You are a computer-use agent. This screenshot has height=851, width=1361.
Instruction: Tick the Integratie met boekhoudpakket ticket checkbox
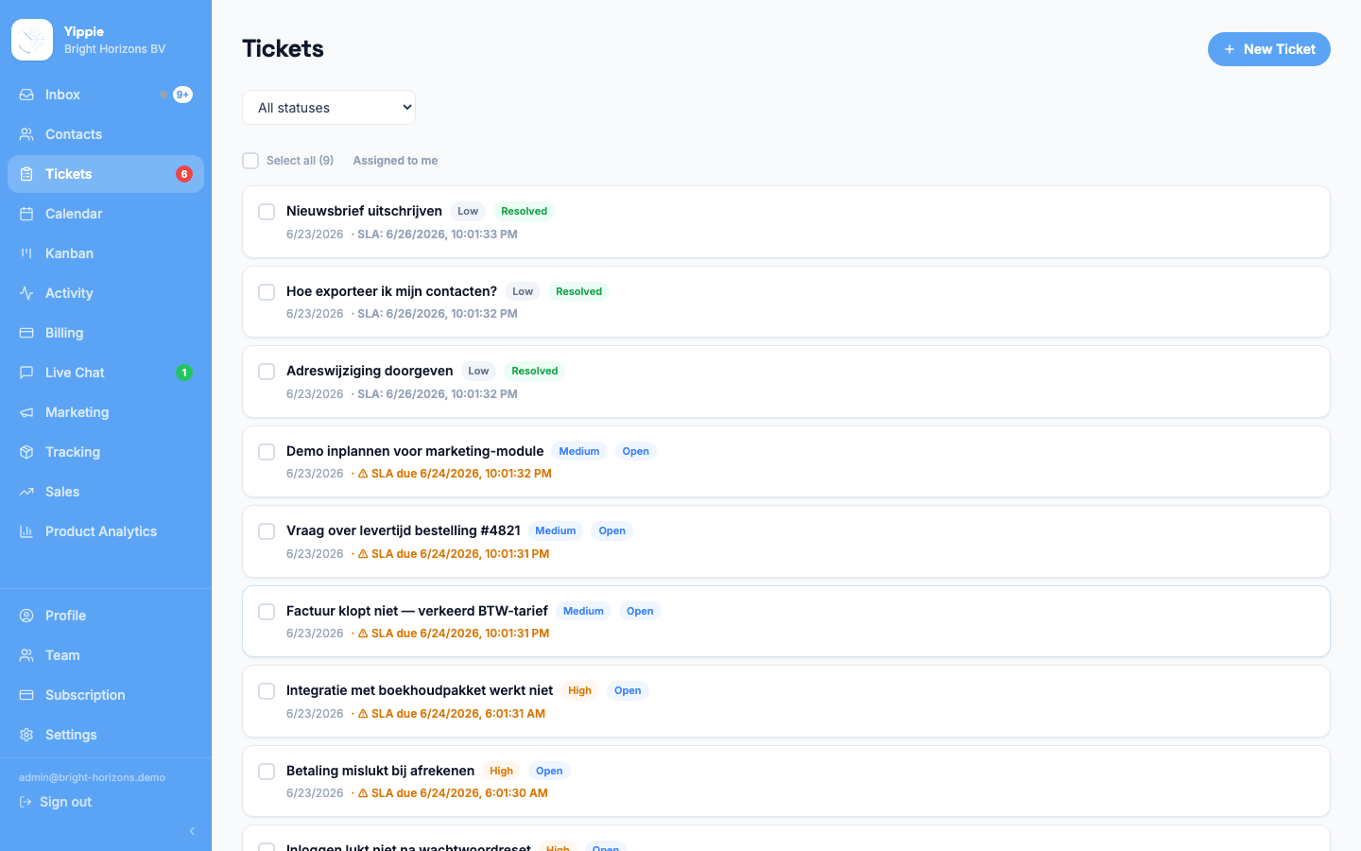[x=267, y=691]
